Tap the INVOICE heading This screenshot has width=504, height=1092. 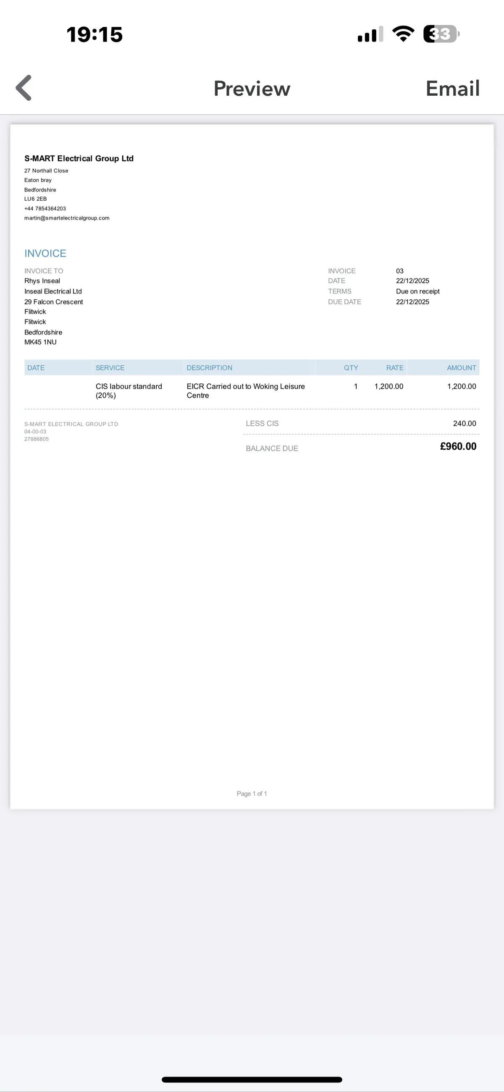tap(45, 253)
